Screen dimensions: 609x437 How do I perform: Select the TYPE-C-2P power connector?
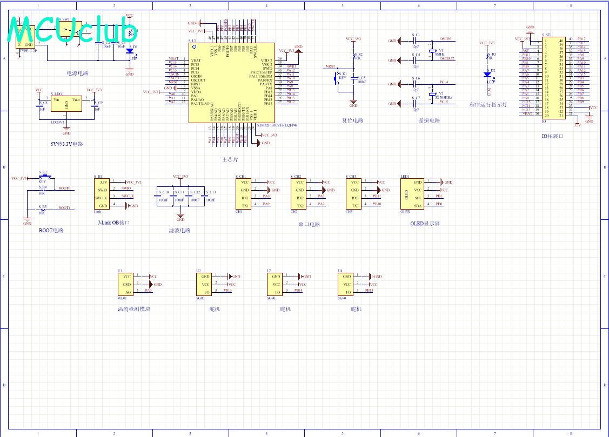[x=25, y=37]
